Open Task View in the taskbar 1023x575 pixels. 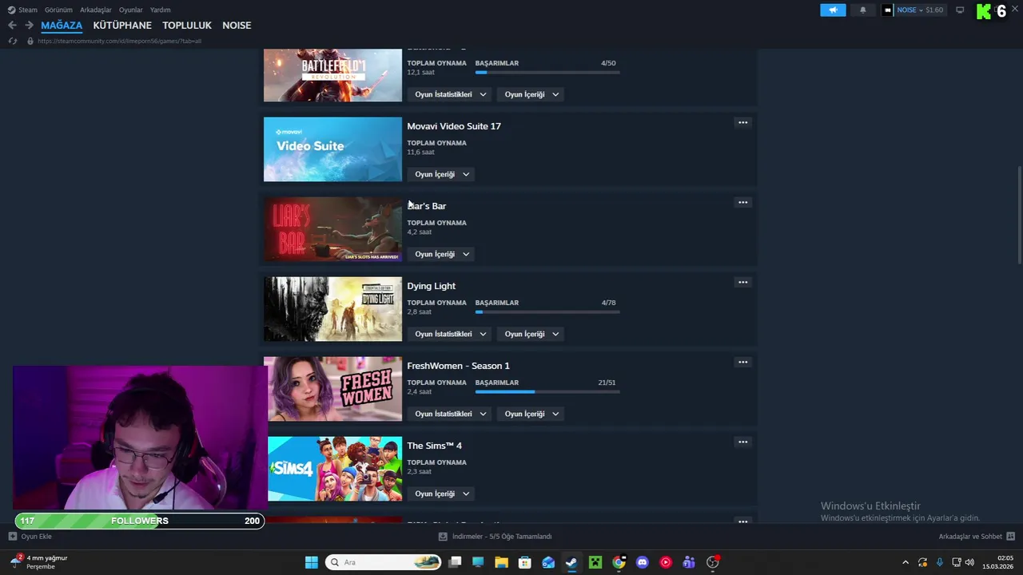click(455, 562)
